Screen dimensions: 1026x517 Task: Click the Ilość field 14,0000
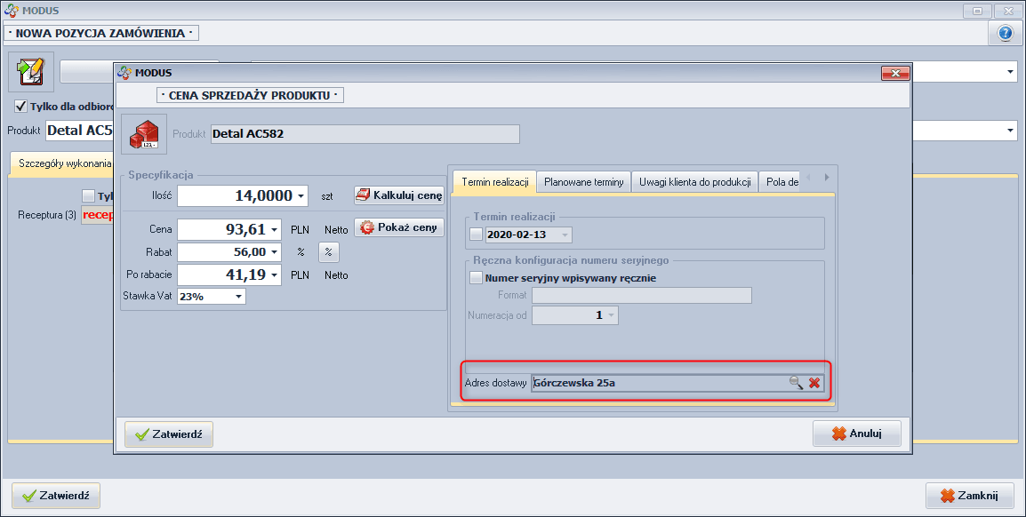coord(242,196)
